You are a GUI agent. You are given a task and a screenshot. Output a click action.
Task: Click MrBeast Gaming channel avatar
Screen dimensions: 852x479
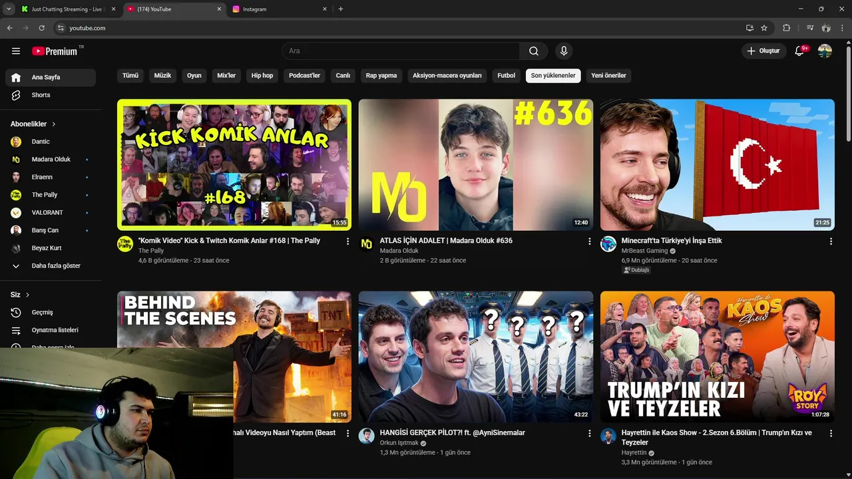[x=608, y=244]
